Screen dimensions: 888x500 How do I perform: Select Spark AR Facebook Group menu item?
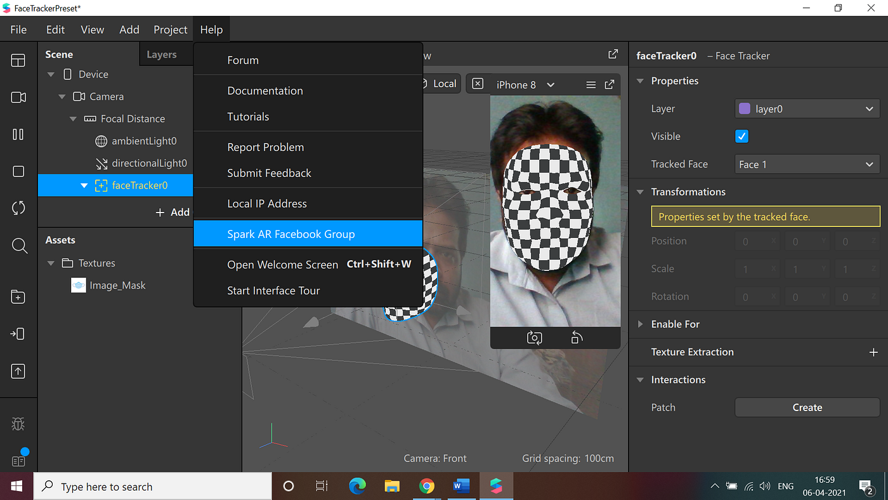[291, 234]
